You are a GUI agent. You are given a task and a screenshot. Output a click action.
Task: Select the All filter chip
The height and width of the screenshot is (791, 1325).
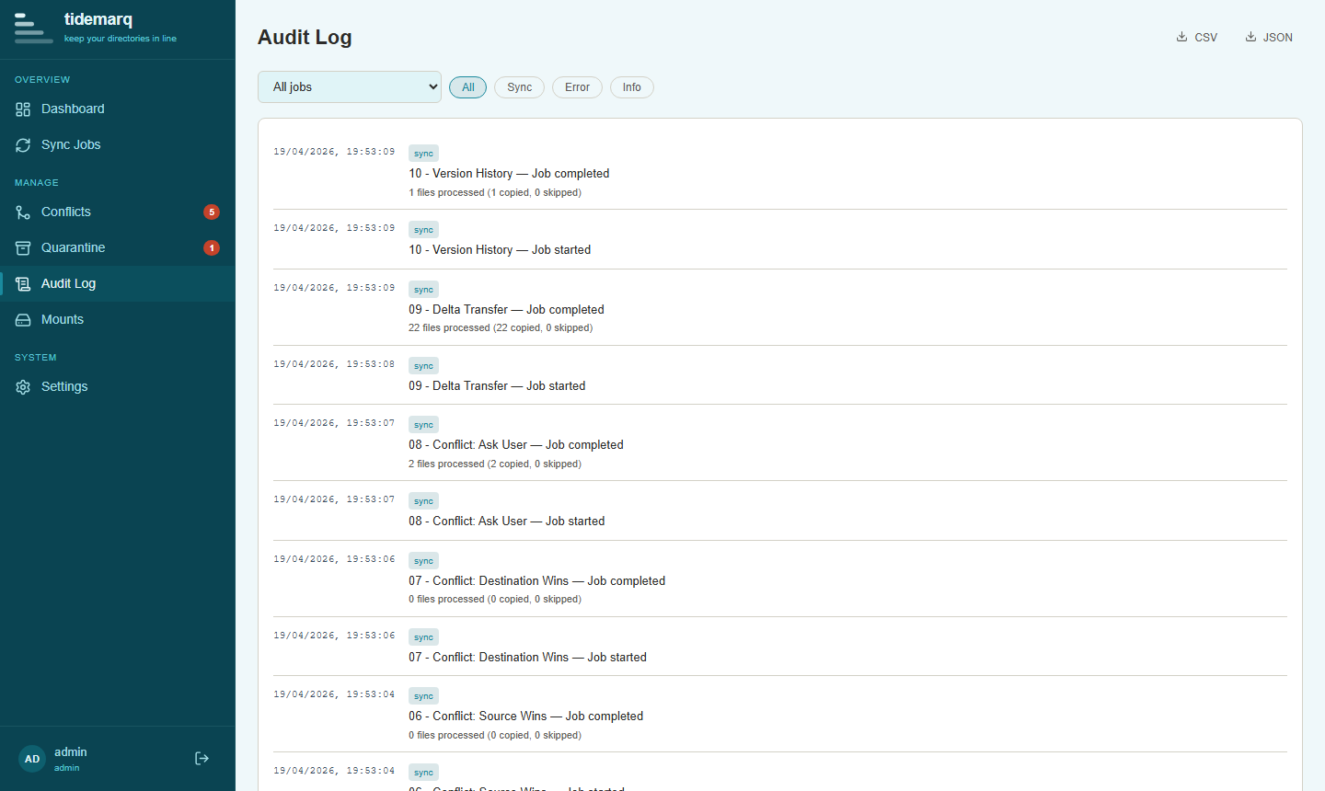click(x=467, y=87)
